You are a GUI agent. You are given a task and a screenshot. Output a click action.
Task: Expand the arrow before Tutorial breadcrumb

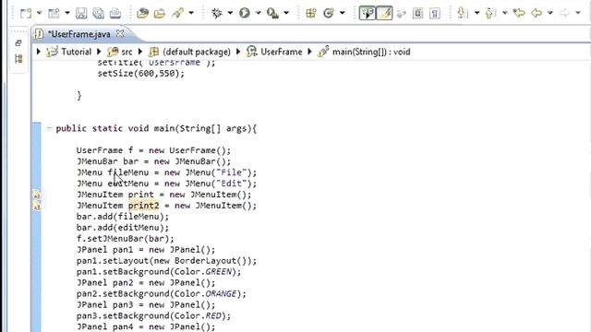pyautogui.click(x=39, y=52)
